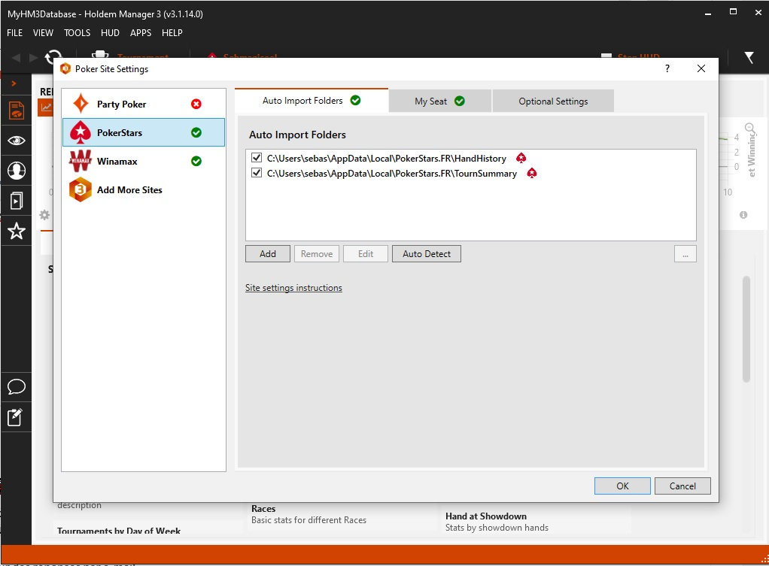Click the star favorites sidebar icon
This screenshot has height=566, width=769.
point(17,231)
